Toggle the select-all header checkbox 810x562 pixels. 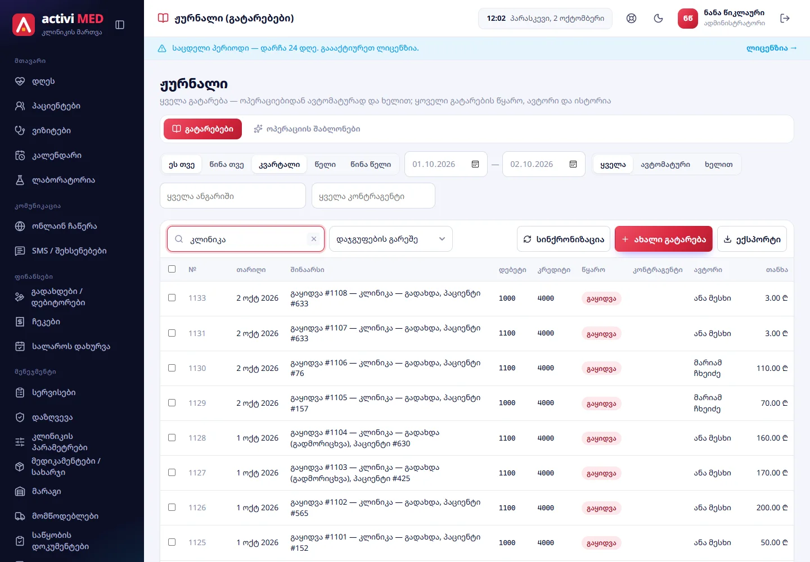pos(172,269)
